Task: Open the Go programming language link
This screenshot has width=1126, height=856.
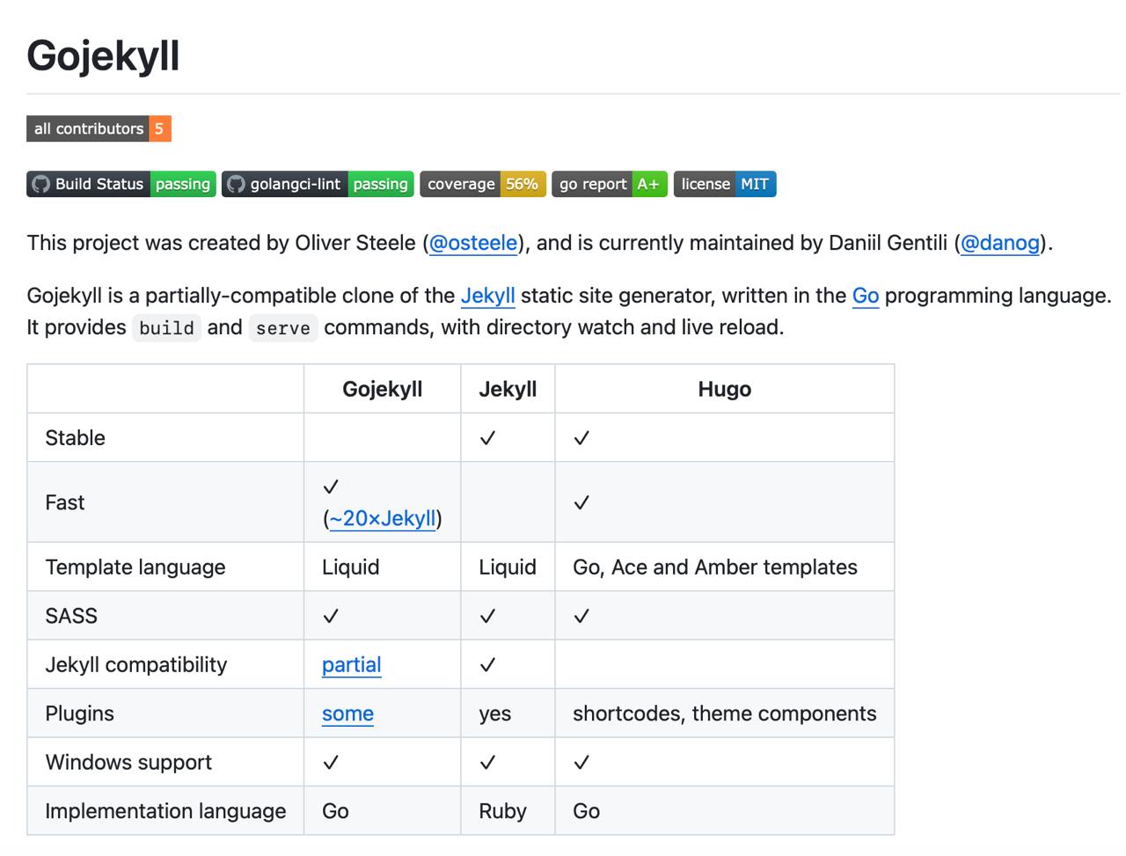Action: click(x=866, y=296)
